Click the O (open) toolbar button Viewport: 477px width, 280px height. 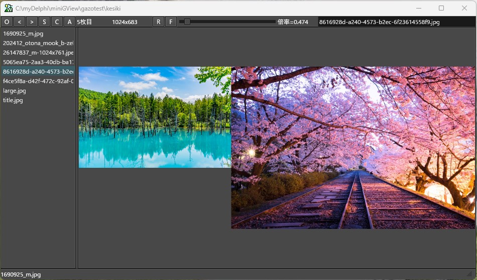pyautogui.click(x=7, y=22)
